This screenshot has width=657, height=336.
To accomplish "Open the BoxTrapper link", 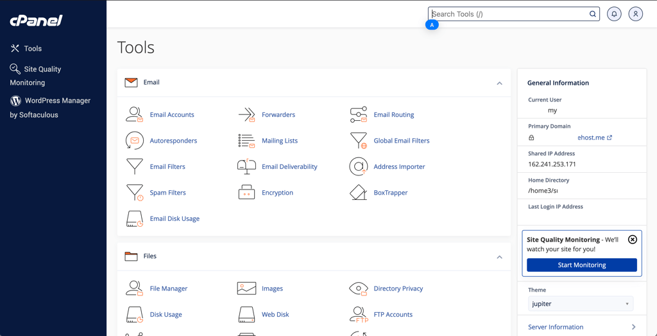I will 391,193.
